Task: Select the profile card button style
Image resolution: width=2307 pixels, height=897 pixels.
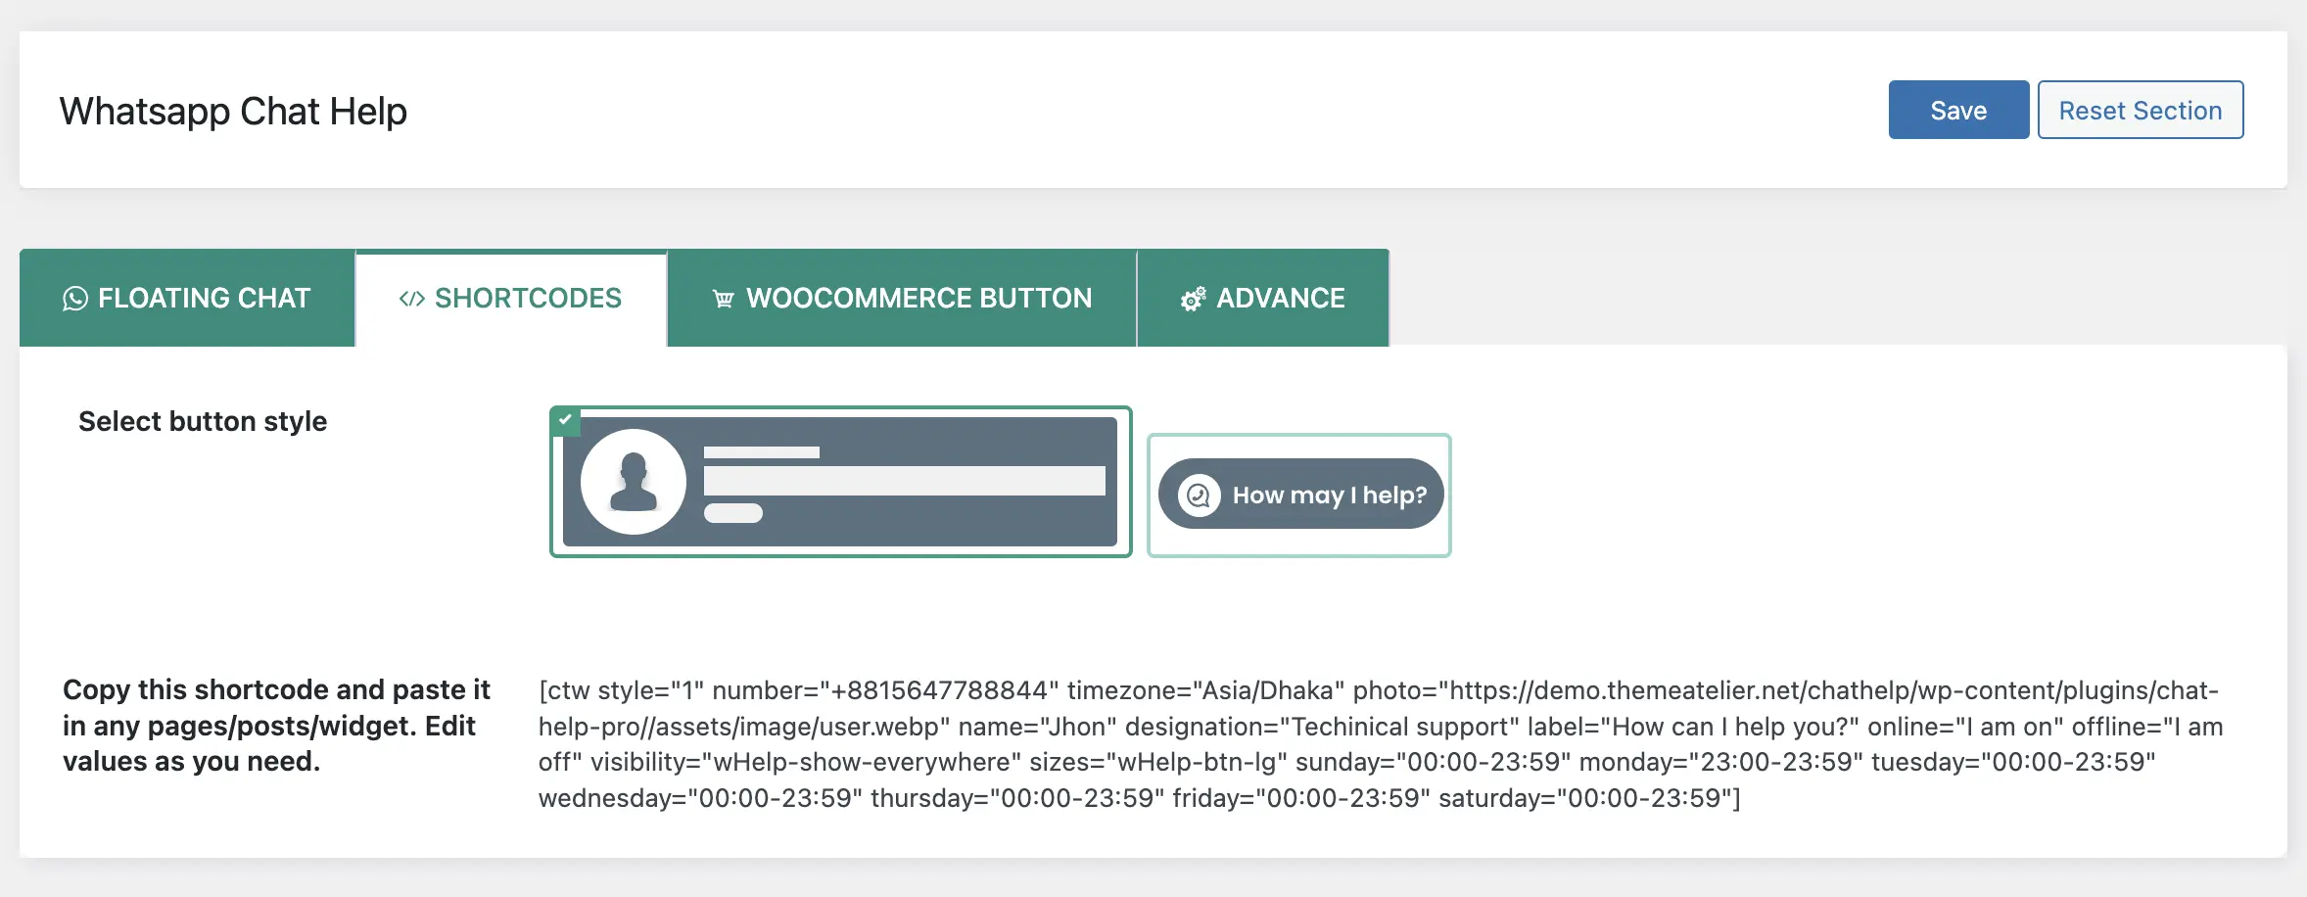Action: pyautogui.click(x=841, y=482)
